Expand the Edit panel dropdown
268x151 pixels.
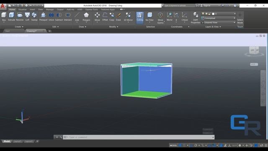coord(55,27)
